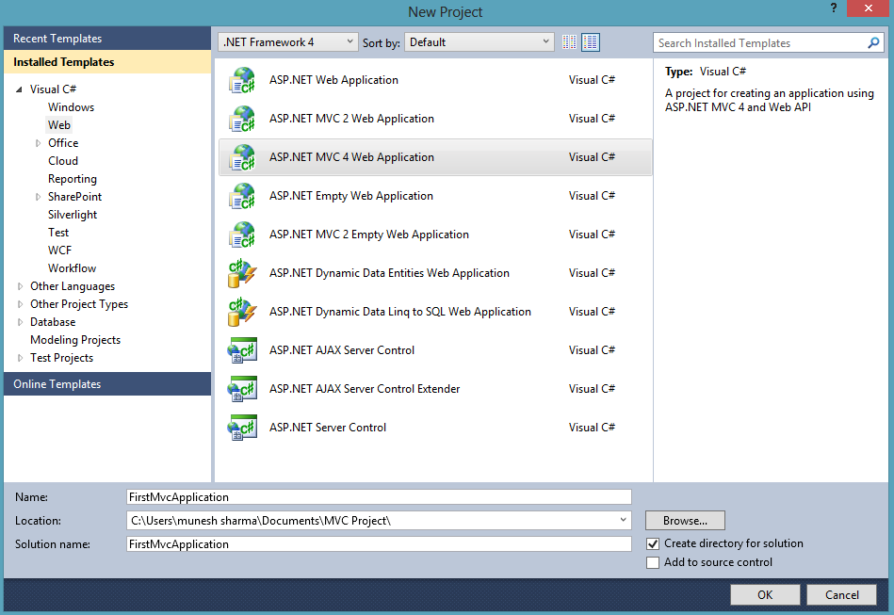Expand the SharePoint tree node
894x615 pixels.
38,197
